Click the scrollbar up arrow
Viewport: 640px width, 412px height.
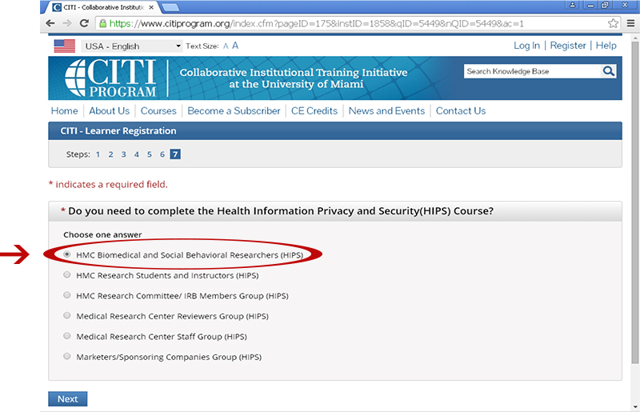click(634, 38)
